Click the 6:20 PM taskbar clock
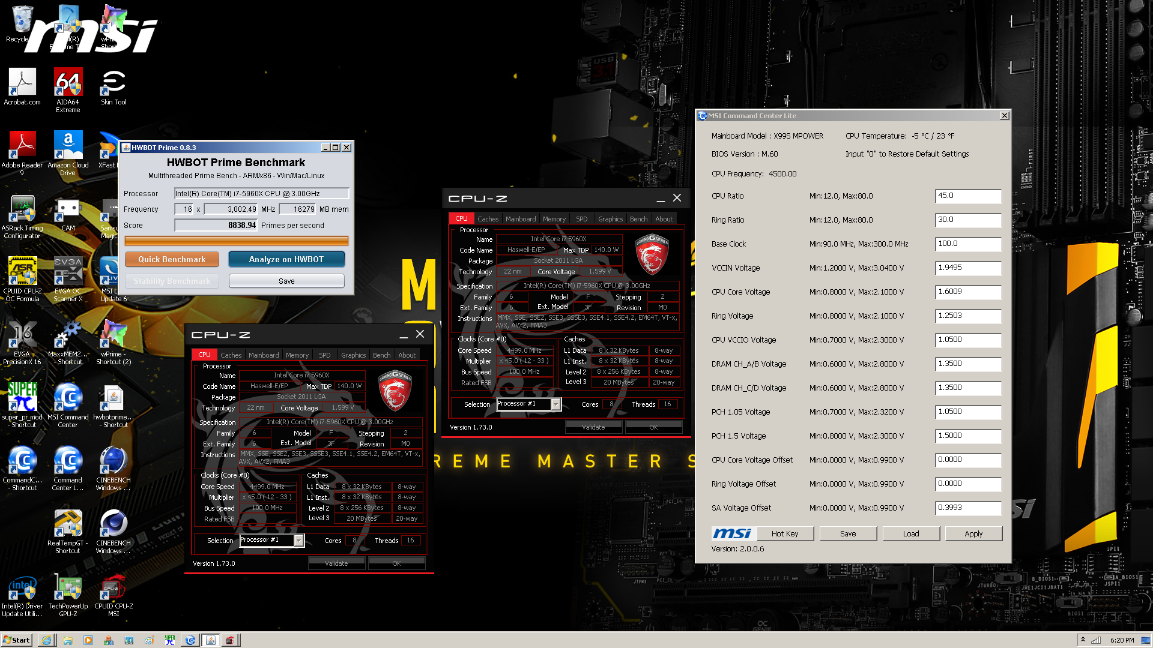 (1122, 640)
